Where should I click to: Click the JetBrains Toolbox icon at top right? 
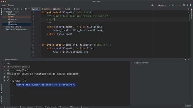[x=191, y=5]
